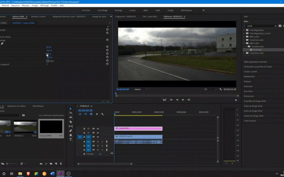Enable snapping with the magnet icon
Screen dimensions: 284x177
tap(85, 114)
